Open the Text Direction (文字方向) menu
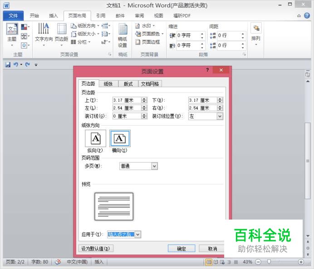This screenshot has width=314, height=269. (44, 35)
